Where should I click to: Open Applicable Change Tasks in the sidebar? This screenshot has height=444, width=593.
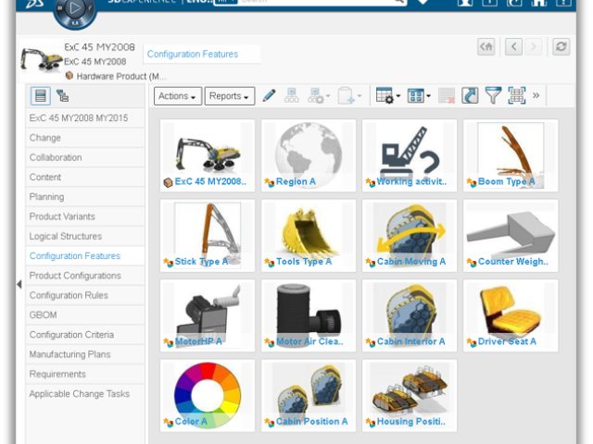pyautogui.click(x=85, y=393)
